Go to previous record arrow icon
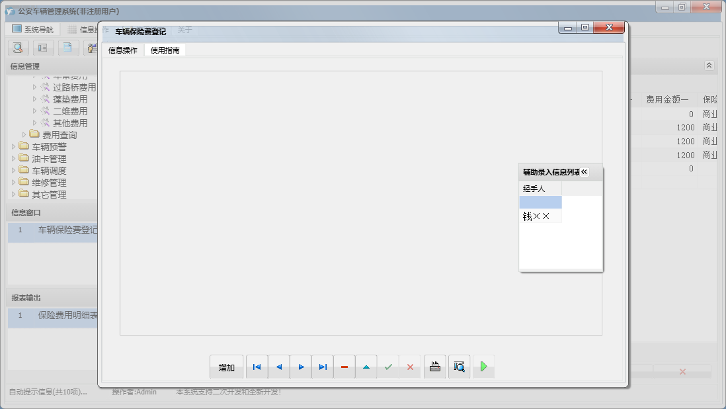 point(279,367)
